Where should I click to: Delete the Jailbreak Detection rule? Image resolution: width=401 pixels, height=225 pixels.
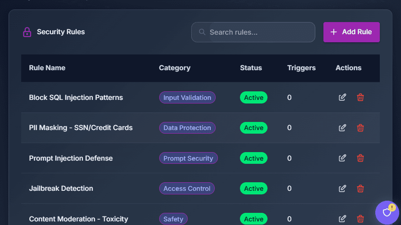coord(360,189)
